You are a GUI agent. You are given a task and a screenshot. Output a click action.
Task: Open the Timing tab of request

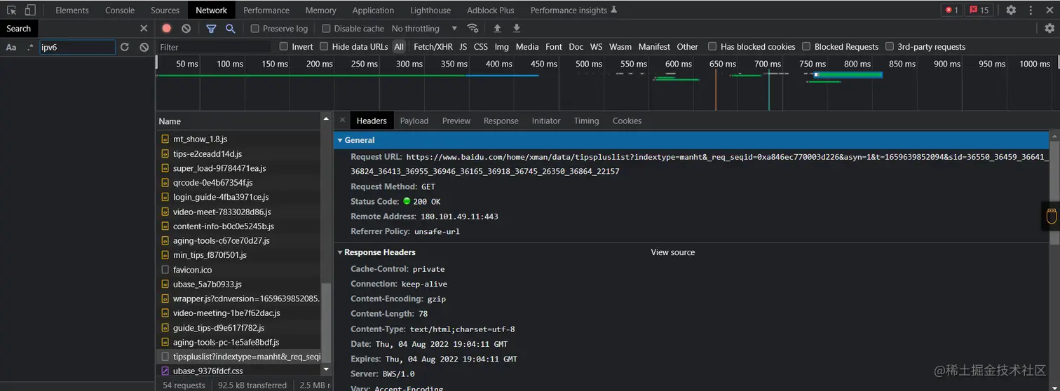[587, 121]
